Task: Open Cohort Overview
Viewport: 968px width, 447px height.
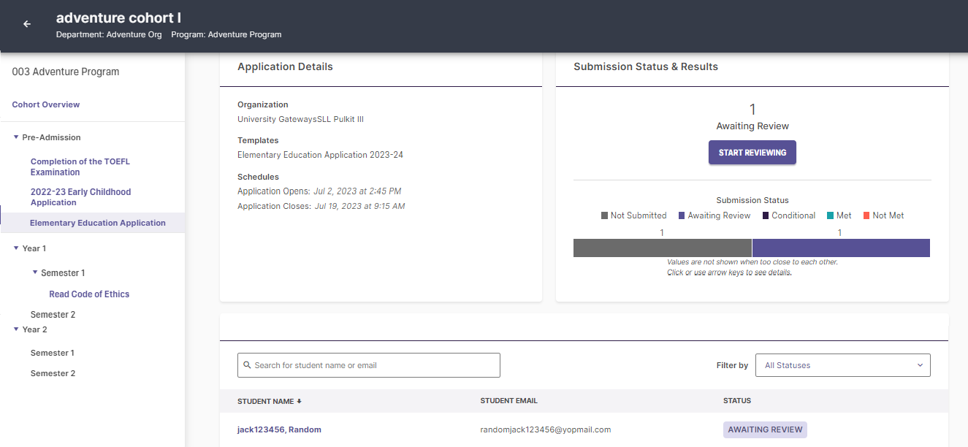Action: [x=46, y=104]
